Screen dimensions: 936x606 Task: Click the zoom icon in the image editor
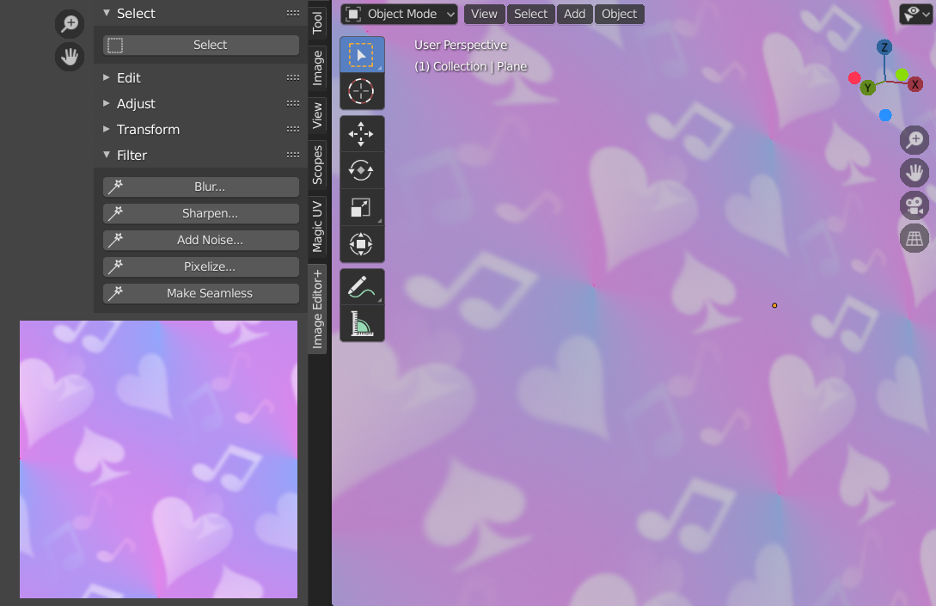coord(70,24)
